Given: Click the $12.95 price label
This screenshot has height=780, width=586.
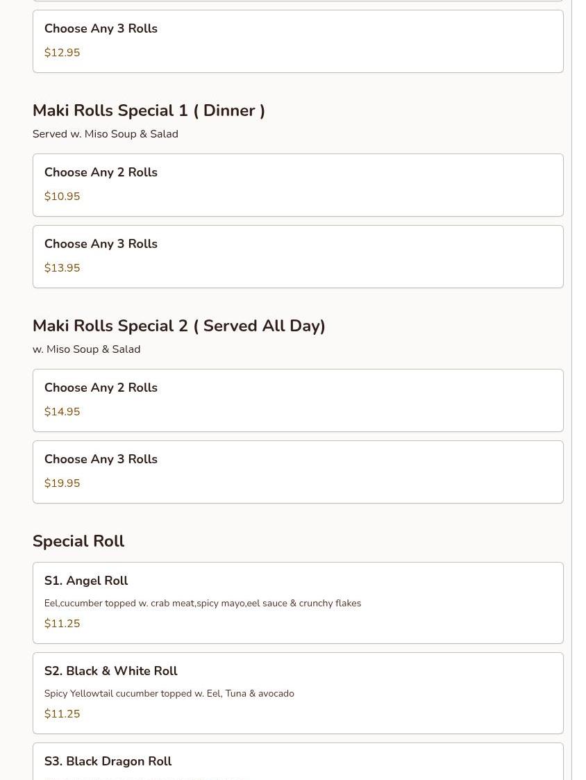Looking at the screenshot, I should 62,53.
